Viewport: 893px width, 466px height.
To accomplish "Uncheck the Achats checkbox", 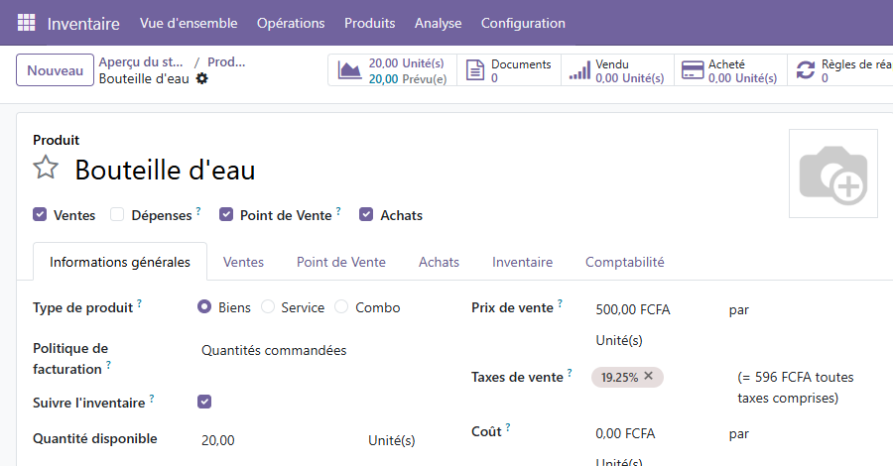I will (x=366, y=214).
